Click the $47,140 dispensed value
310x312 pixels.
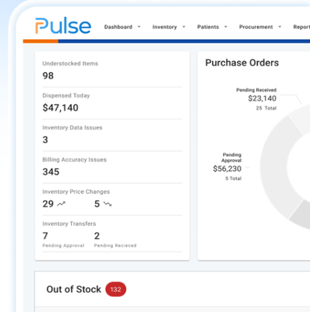coord(60,108)
